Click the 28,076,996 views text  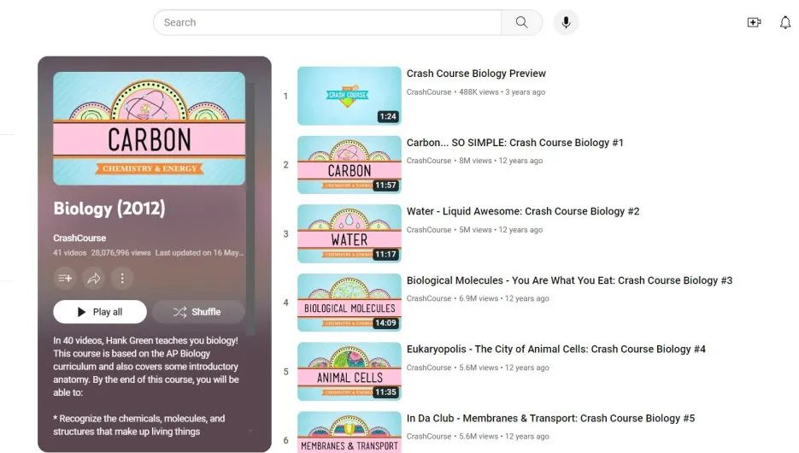[120, 253]
